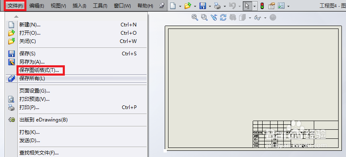Open the Options checklist icon

[x=281, y=6]
